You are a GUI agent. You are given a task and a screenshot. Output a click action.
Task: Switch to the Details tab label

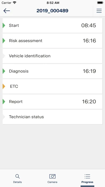point(17,182)
